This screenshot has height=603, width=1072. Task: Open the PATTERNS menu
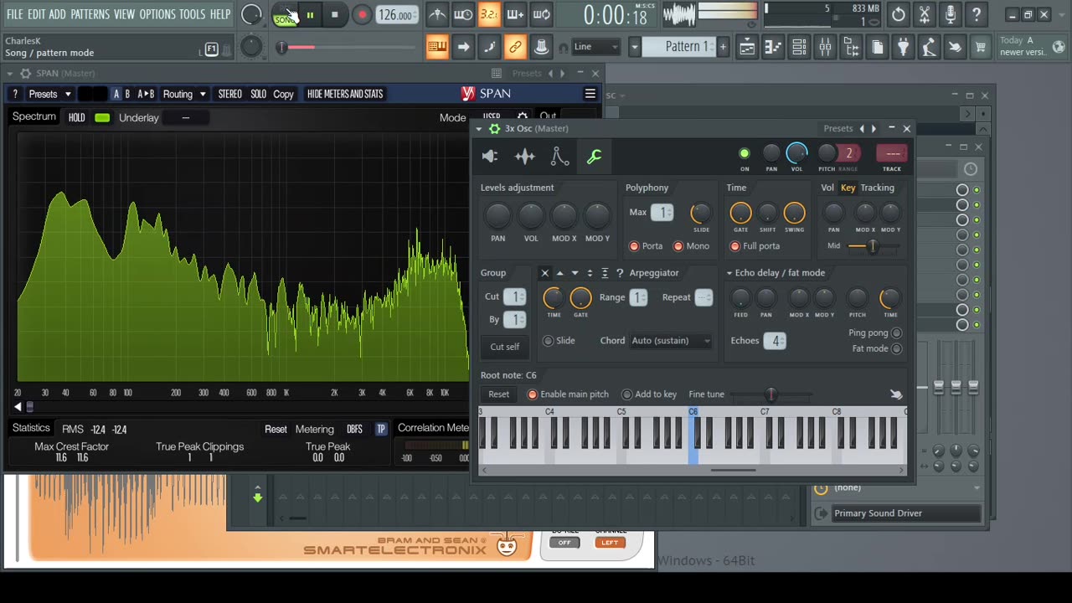point(90,14)
